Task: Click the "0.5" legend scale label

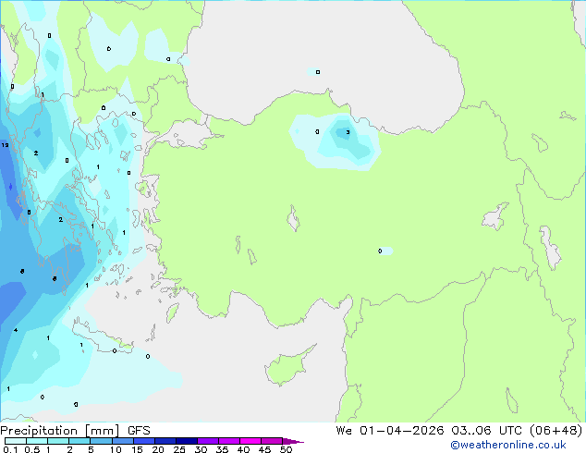Action: 32,449
